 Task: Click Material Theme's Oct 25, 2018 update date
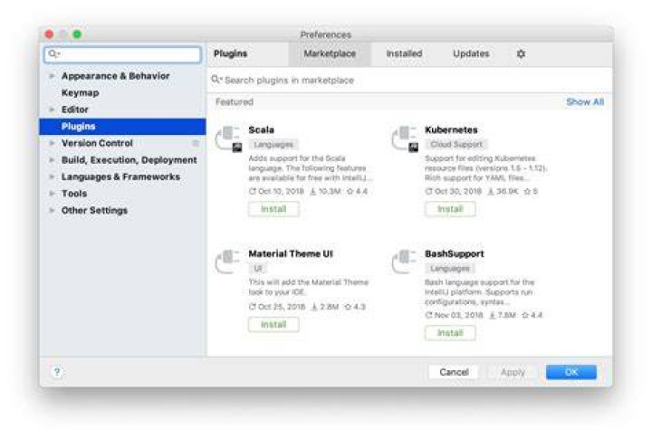pyautogui.click(x=277, y=307)
